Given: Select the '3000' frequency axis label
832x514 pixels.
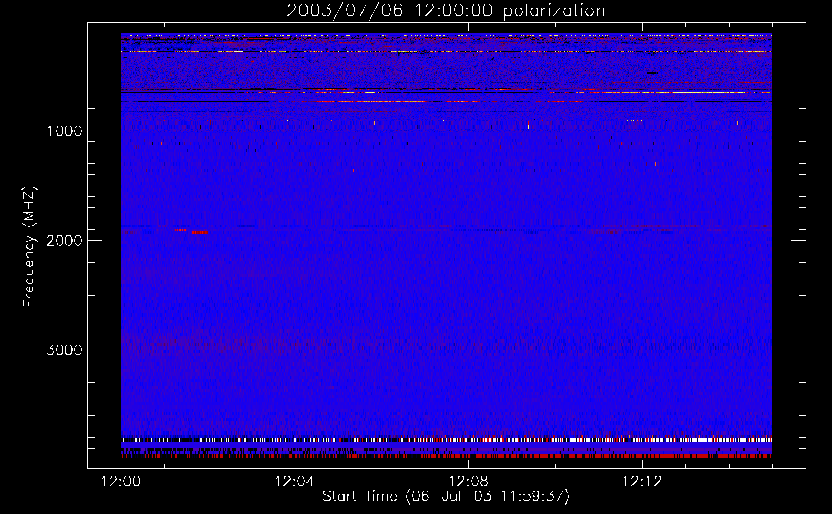Looking at the screenshot, I should pyautogui.click(x=64, y=350).
